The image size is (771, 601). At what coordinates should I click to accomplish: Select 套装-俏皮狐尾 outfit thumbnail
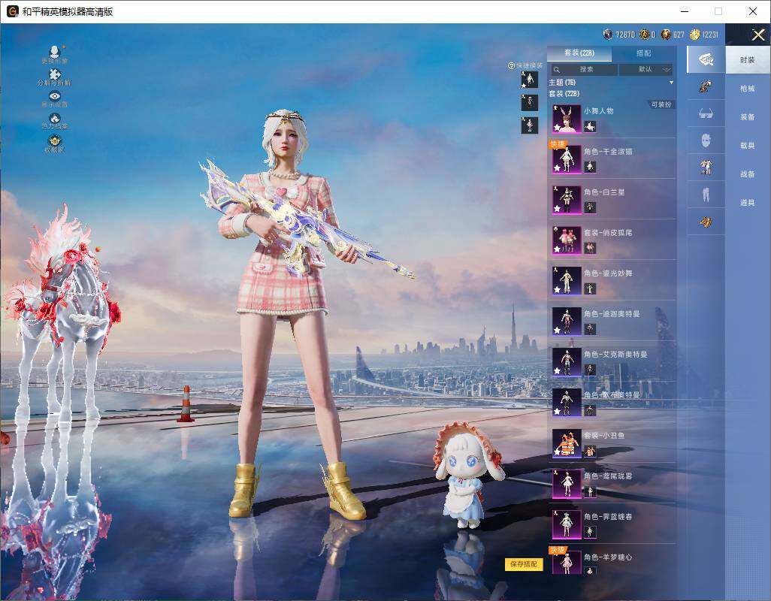click(567, 240)
